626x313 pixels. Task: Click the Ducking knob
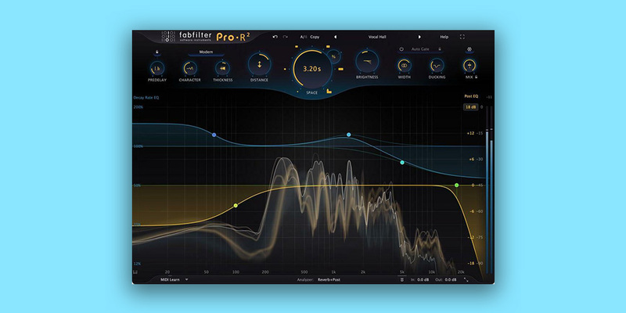pos(437,65)
